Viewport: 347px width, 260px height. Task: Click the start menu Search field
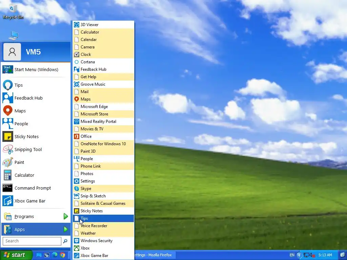coord(32,241)
